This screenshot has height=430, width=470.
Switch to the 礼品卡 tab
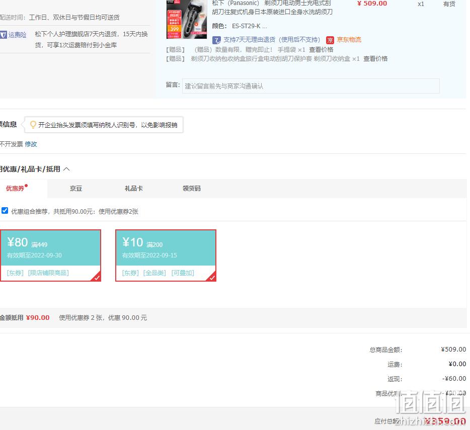pos(134,189)
